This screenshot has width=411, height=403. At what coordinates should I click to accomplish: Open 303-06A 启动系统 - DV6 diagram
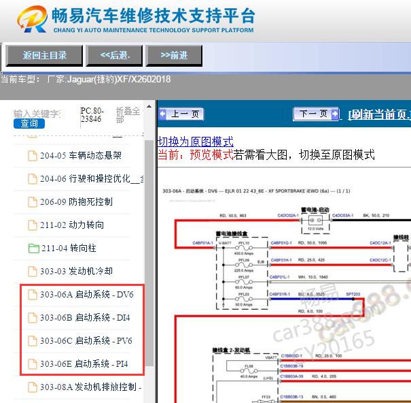coord(87,295)
